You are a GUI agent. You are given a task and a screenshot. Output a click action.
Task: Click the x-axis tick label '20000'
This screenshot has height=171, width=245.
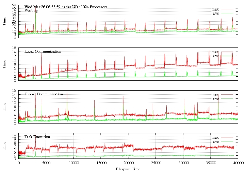click(128, 163)
